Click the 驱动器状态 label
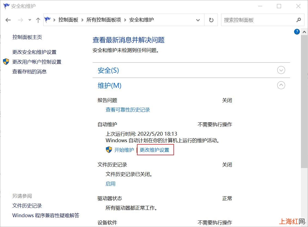Screen dimensions: 308x227 (x=110, y=198)
